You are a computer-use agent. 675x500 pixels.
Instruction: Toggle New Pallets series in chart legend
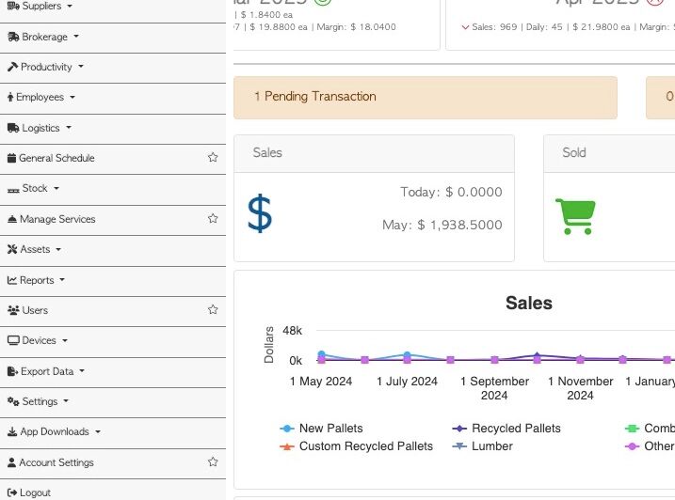330,429
